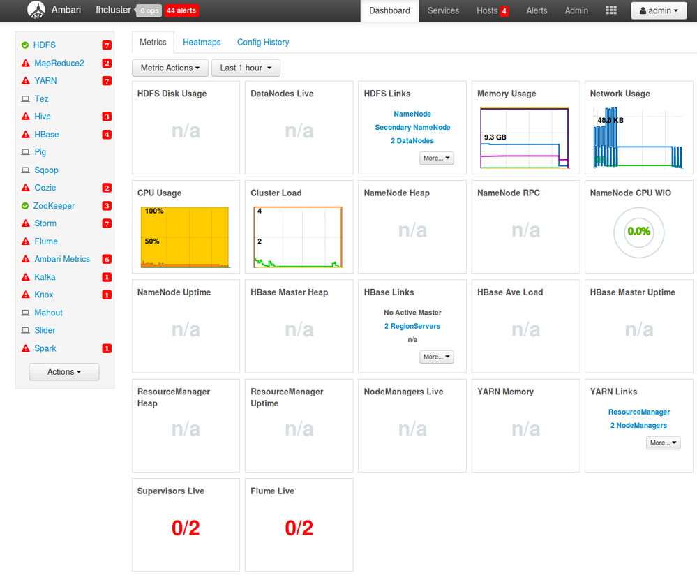The image size is (697, 580).
Task: Click the 0 ops background operations button
Action: (149, 10)
